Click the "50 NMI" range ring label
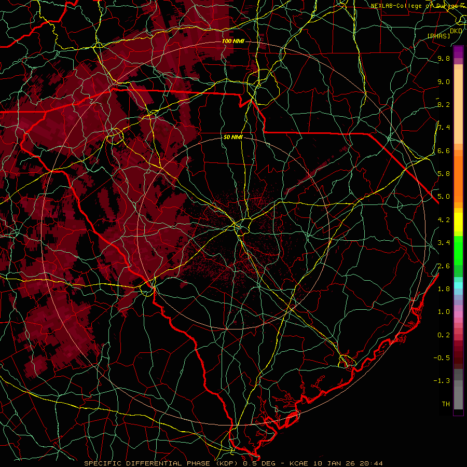 (233, 137)
